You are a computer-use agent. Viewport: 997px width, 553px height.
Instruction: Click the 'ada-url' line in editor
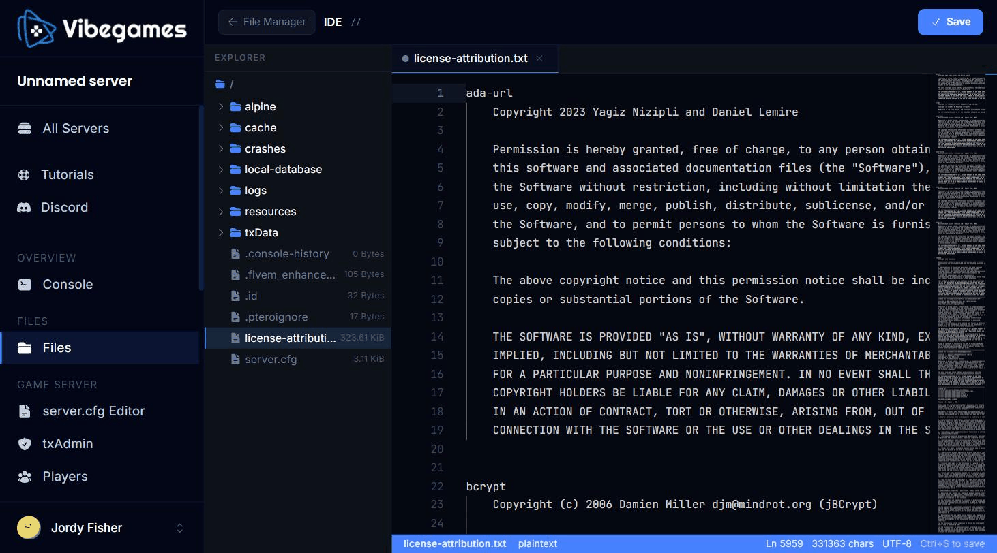click(x=490, y=93)
